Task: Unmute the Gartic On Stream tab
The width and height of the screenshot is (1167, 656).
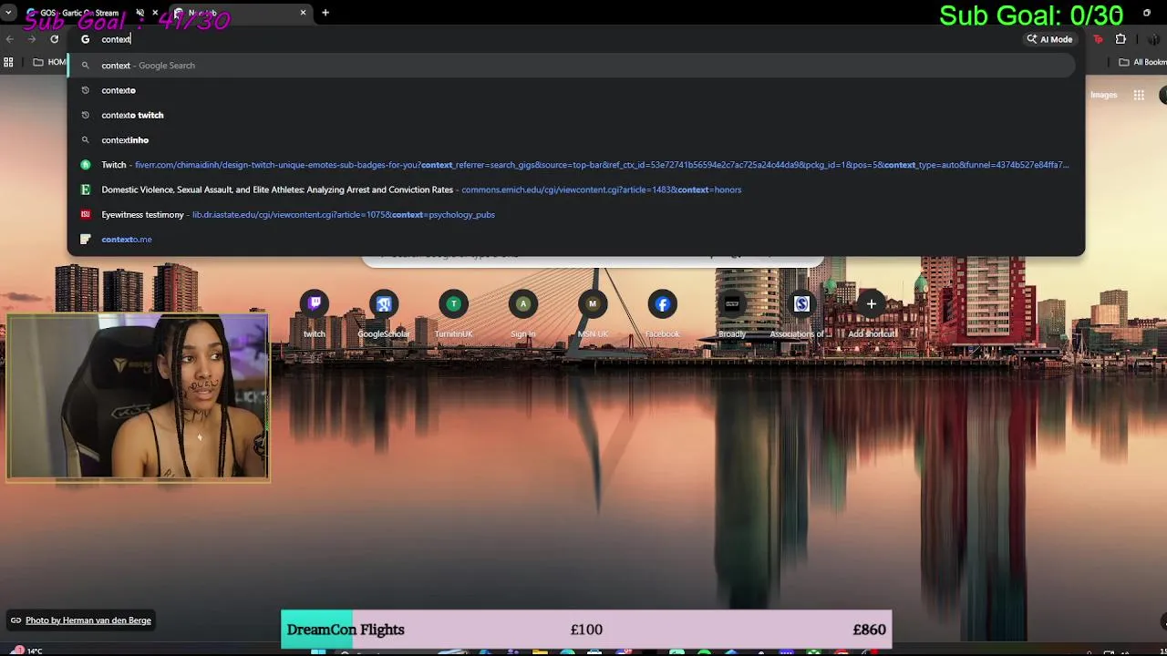Action: pos(140,13)
